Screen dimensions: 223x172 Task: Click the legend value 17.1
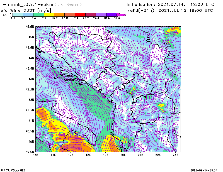tap(75, 18)
